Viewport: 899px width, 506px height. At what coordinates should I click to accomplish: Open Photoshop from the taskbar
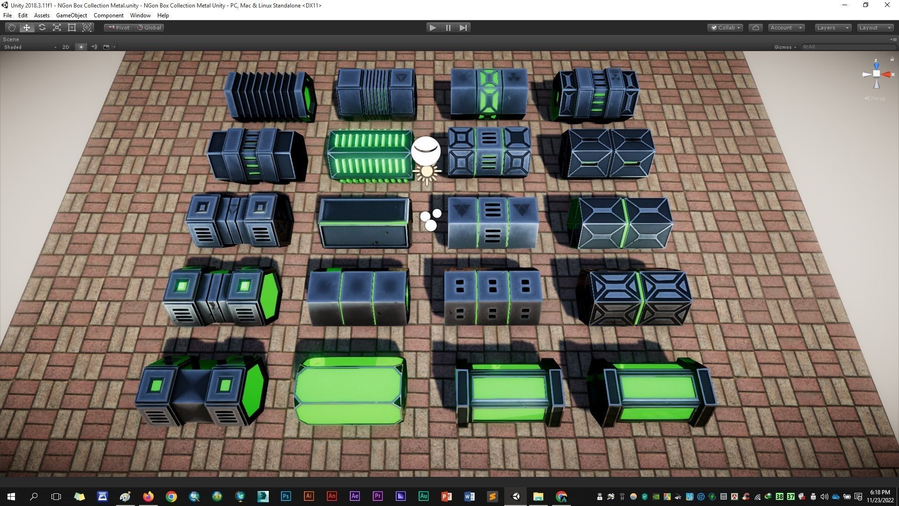pos(286,496)
